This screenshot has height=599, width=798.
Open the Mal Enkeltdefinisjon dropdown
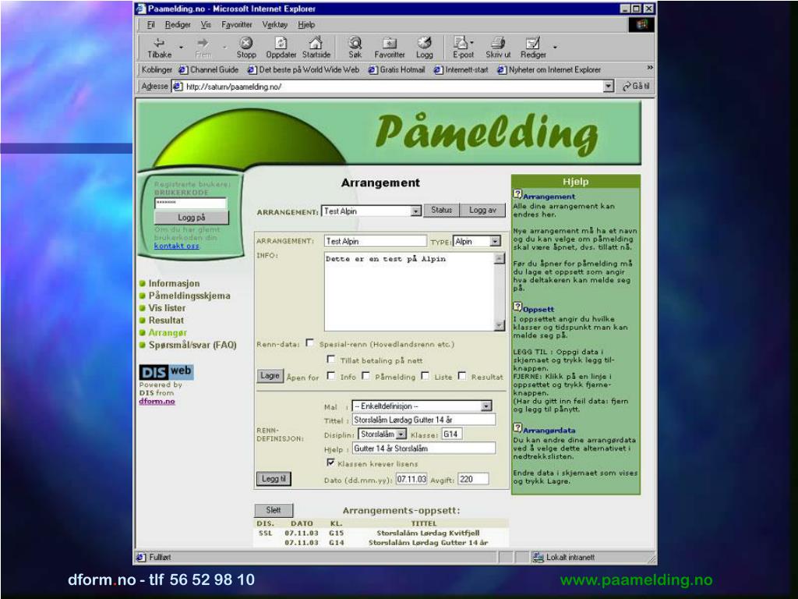(x=486, y=406)
